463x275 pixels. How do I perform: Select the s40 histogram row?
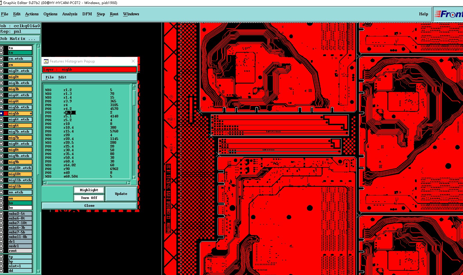click(x=87, y=173)
